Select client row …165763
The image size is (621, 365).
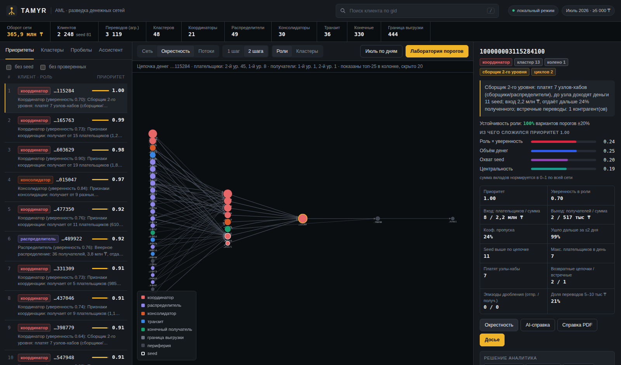pos(66,128)
